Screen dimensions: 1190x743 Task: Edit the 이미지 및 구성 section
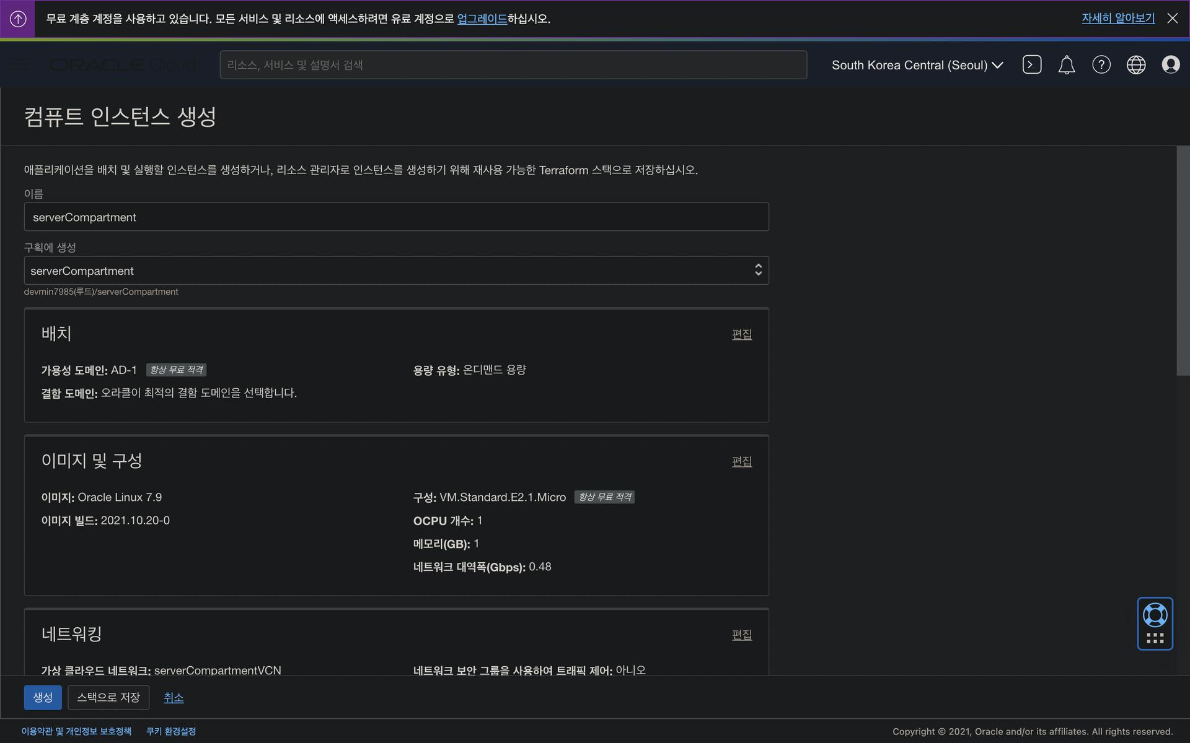[x=741, y=461]
